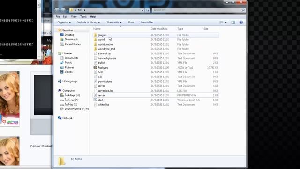
Task: Open the Help question mark icon
Action: tap(241, 23)
